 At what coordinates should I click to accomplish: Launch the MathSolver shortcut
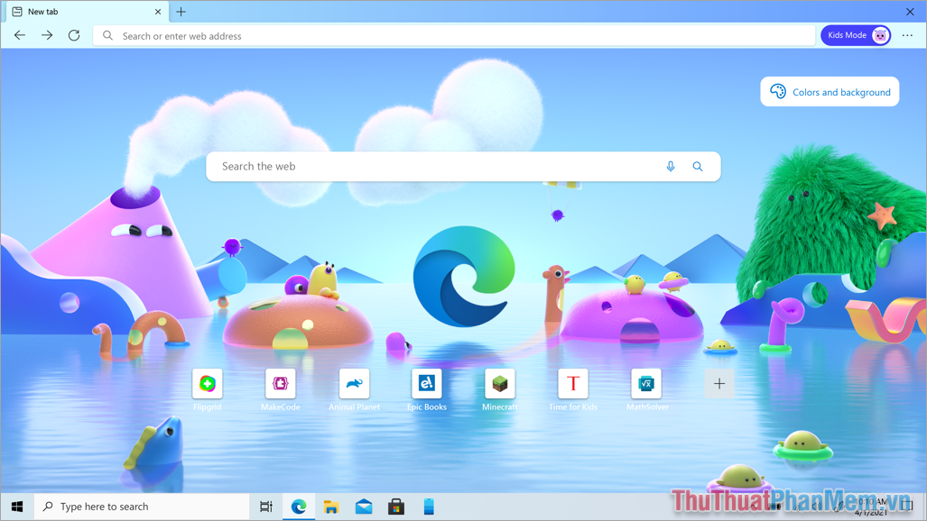pyautogui.click(x=645, y=383)
